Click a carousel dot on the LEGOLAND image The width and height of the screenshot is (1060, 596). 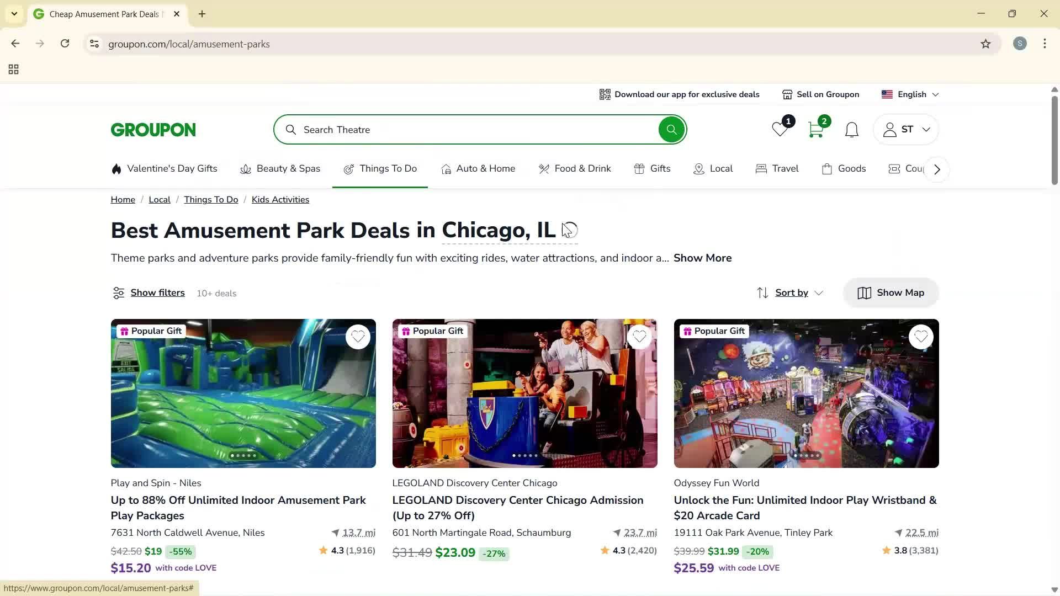524,455
